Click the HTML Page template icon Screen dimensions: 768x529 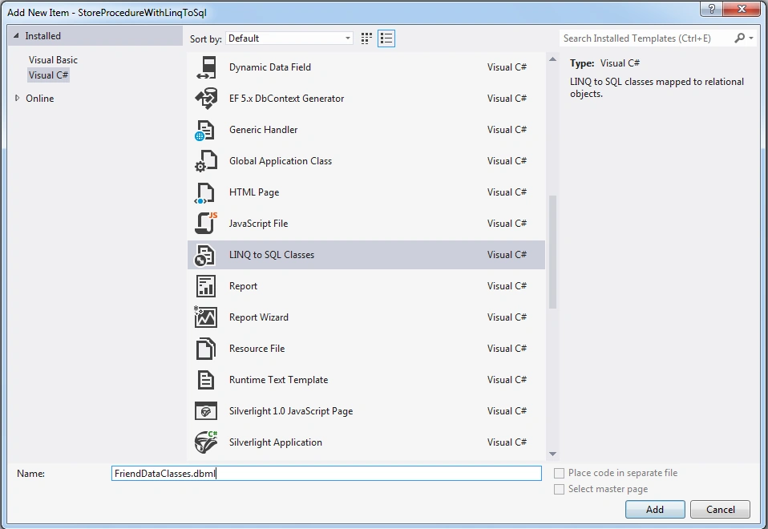(x=204, y=192)
